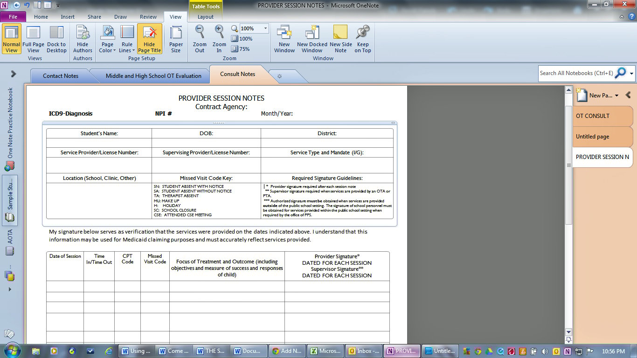The image size is (637, 358).
Task: Collapse the page tabs pane
Action: [x=628, y=95]
